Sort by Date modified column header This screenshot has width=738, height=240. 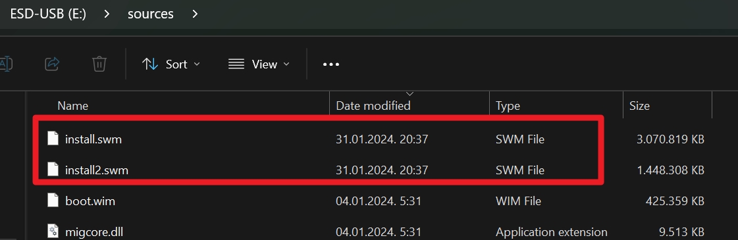tap(373, 106)
